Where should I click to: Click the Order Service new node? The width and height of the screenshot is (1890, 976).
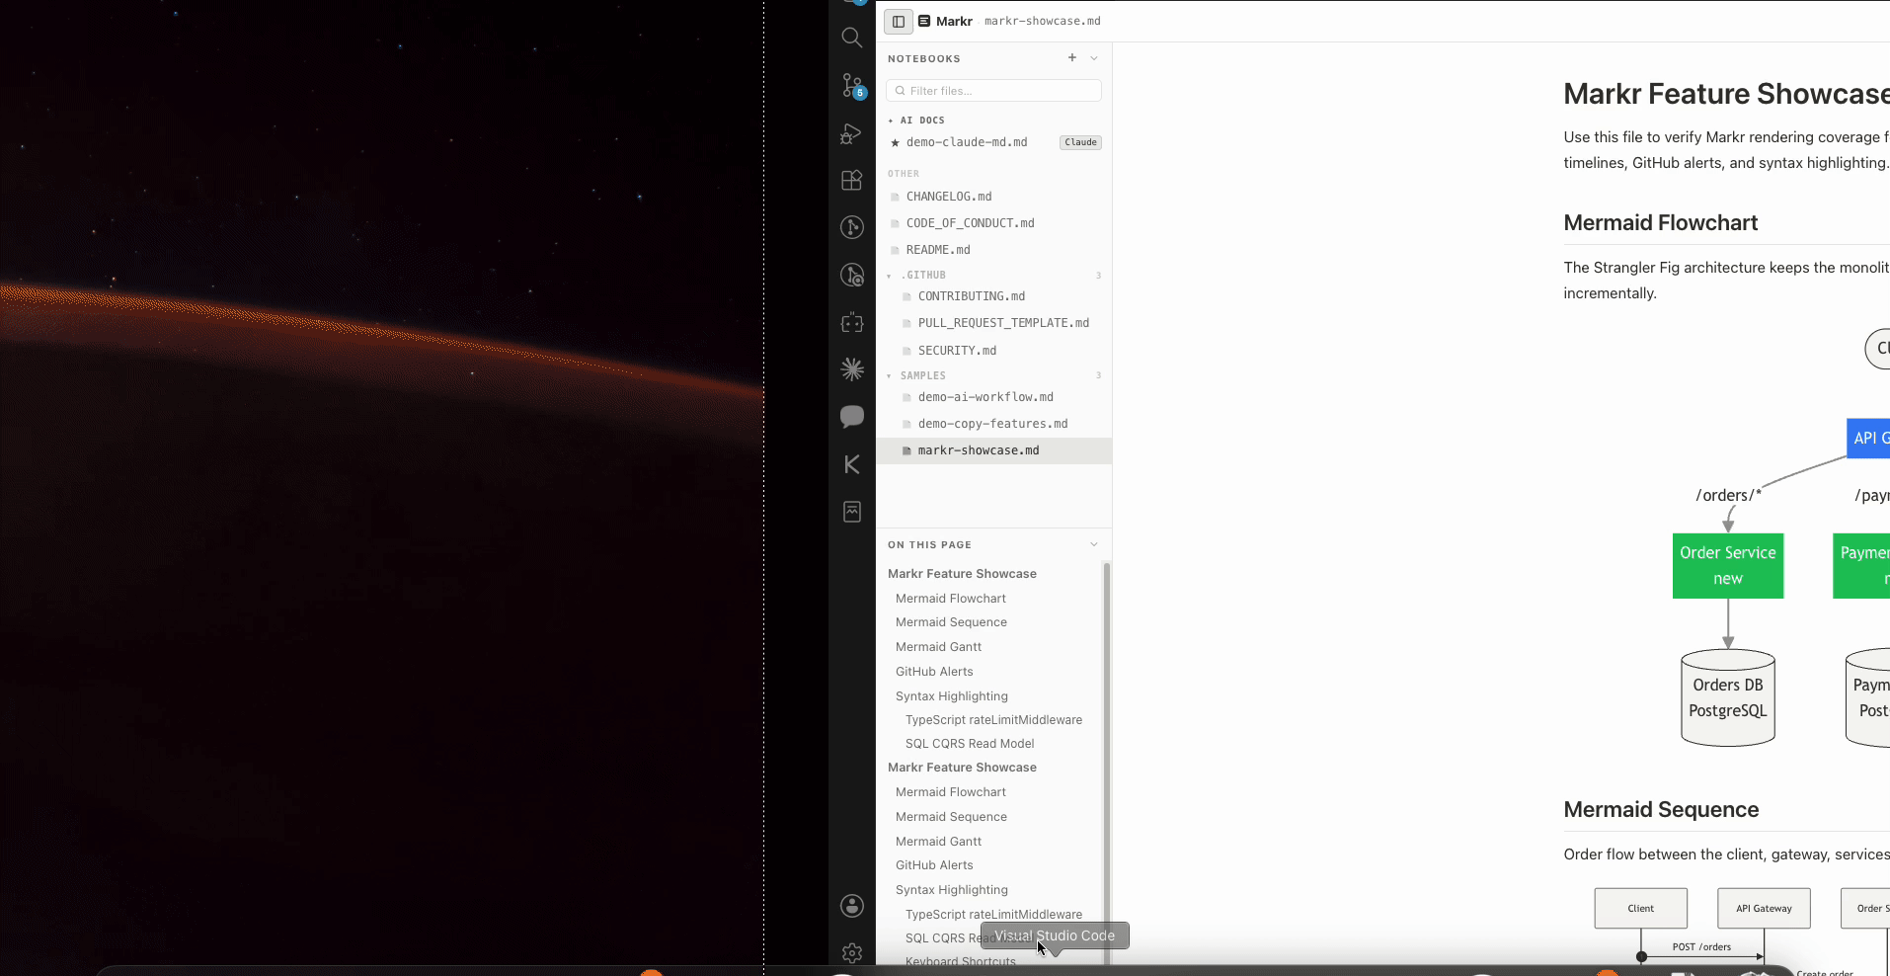(x=1728, y=566)
